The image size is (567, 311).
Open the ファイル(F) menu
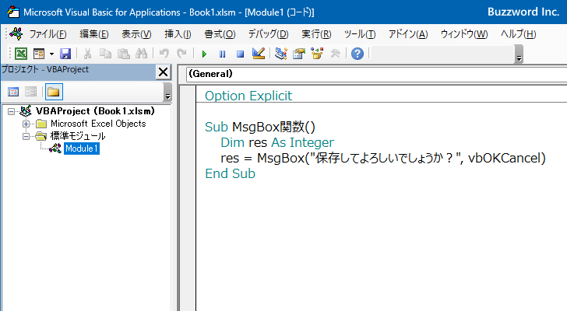pyautogui.click(x=48, y=34)
